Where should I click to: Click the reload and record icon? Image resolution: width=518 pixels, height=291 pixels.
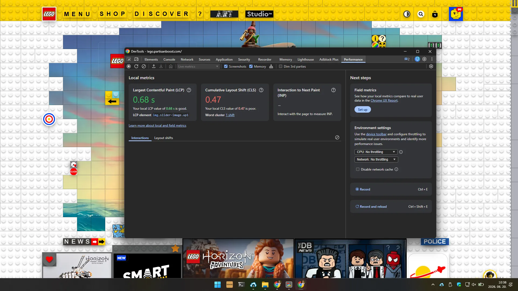136,66
